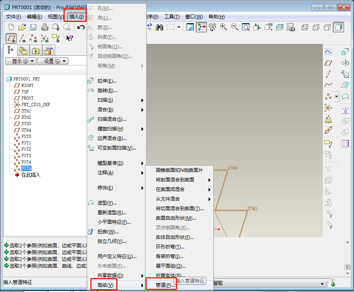
Task: Choose 拉伸(E)... menu entry
Action: 117,81
